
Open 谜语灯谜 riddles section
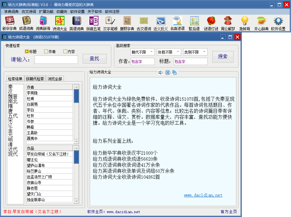(211, 23)
